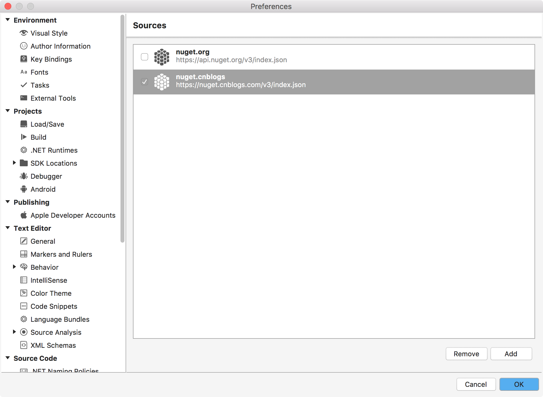
Task: Click the nuget.cnblogs package icon
Action: 162,82
